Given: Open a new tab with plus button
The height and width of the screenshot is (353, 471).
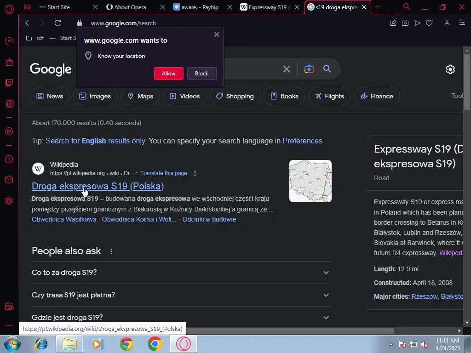Looking at the screenshot, I should (x=378, y=6).
